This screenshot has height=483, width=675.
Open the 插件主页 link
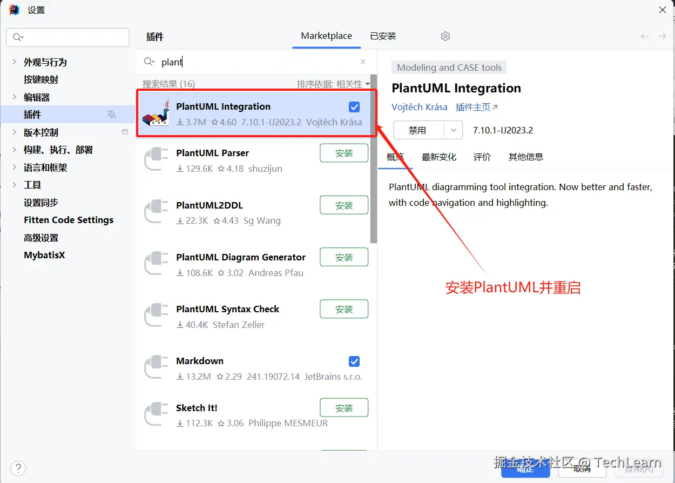(x=477, y=107)
